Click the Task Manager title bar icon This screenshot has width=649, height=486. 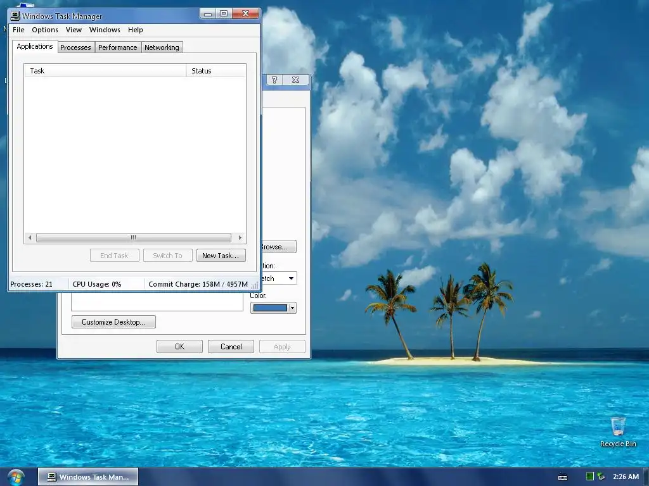pos(15,16)
